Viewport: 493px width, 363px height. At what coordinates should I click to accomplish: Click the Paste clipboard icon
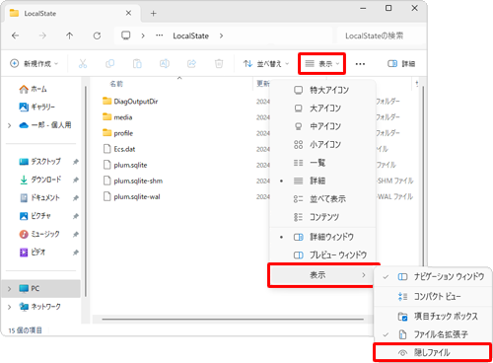pos(137,63)
